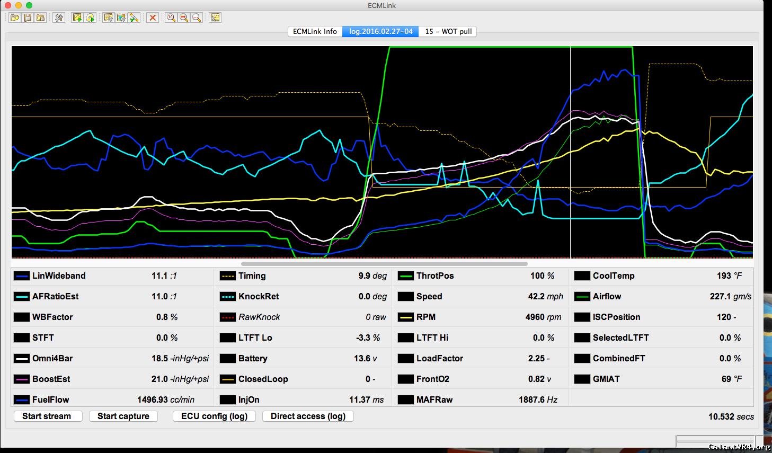Screen dimensions: 772x453
Task: Switch to the ECMLink Info tab
Action: pos(315,31)
